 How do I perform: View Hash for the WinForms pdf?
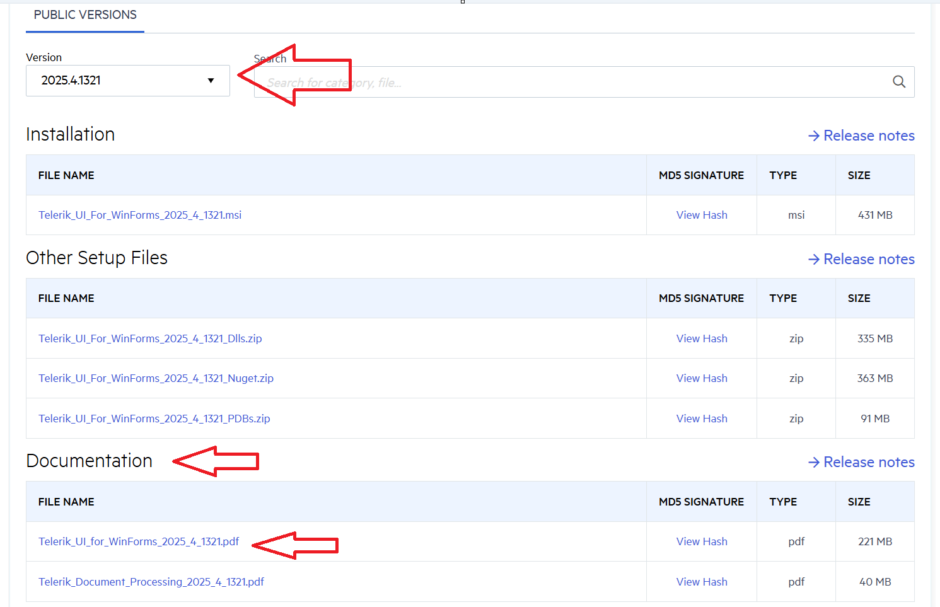pyautogui.click(x=702, y=541)
